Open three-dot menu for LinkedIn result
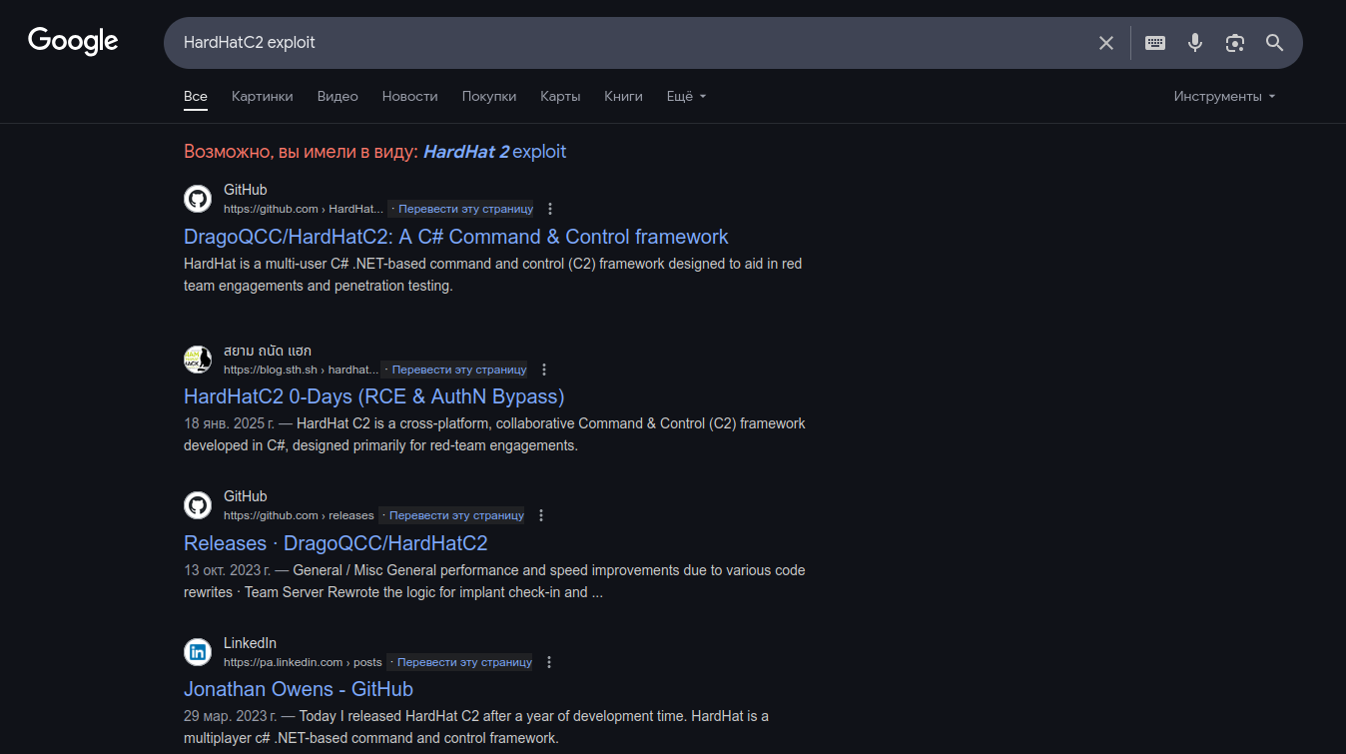The height and width of the screenshot is (754, 1346). (549, 662)
